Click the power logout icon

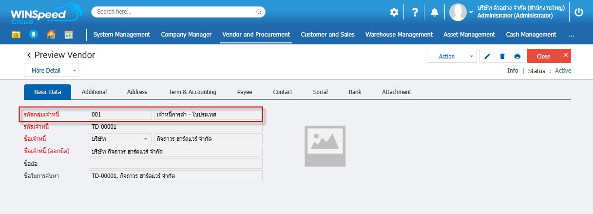click(x=579, y=13)
